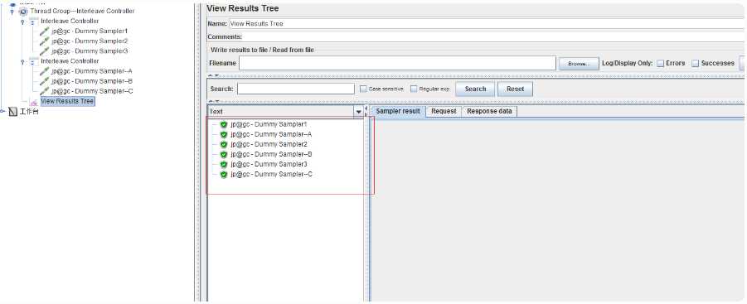
Task: Click green shield of Dummy Sampler3 result
Action: (x=223, y=164)
